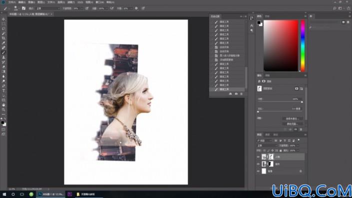Screen dimensions: 352x198
Task: Select the top layer's mask thumbnail
Action: 271,157
